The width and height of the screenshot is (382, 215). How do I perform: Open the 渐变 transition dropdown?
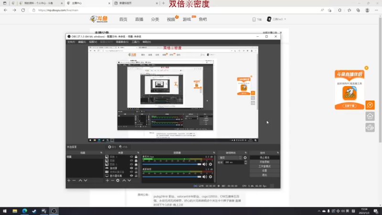pos(230,158)
